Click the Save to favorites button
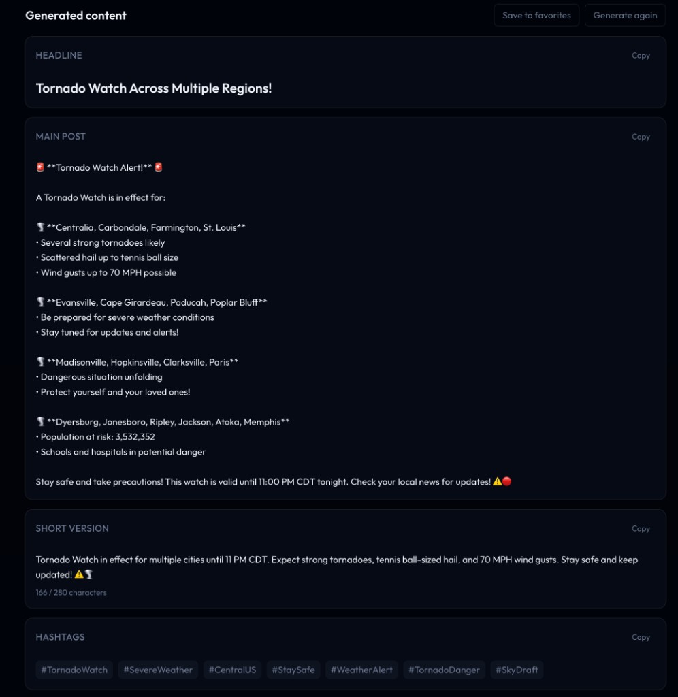This screenshot has width=678, height=697. click(536, 15)
